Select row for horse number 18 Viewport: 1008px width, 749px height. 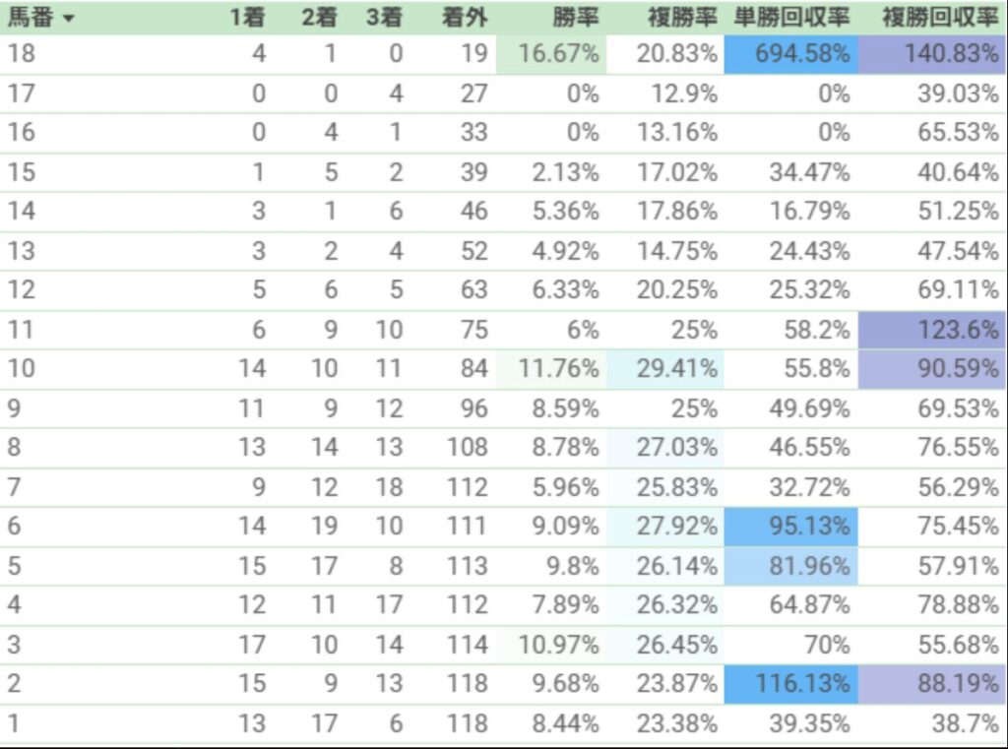point(503,54)
